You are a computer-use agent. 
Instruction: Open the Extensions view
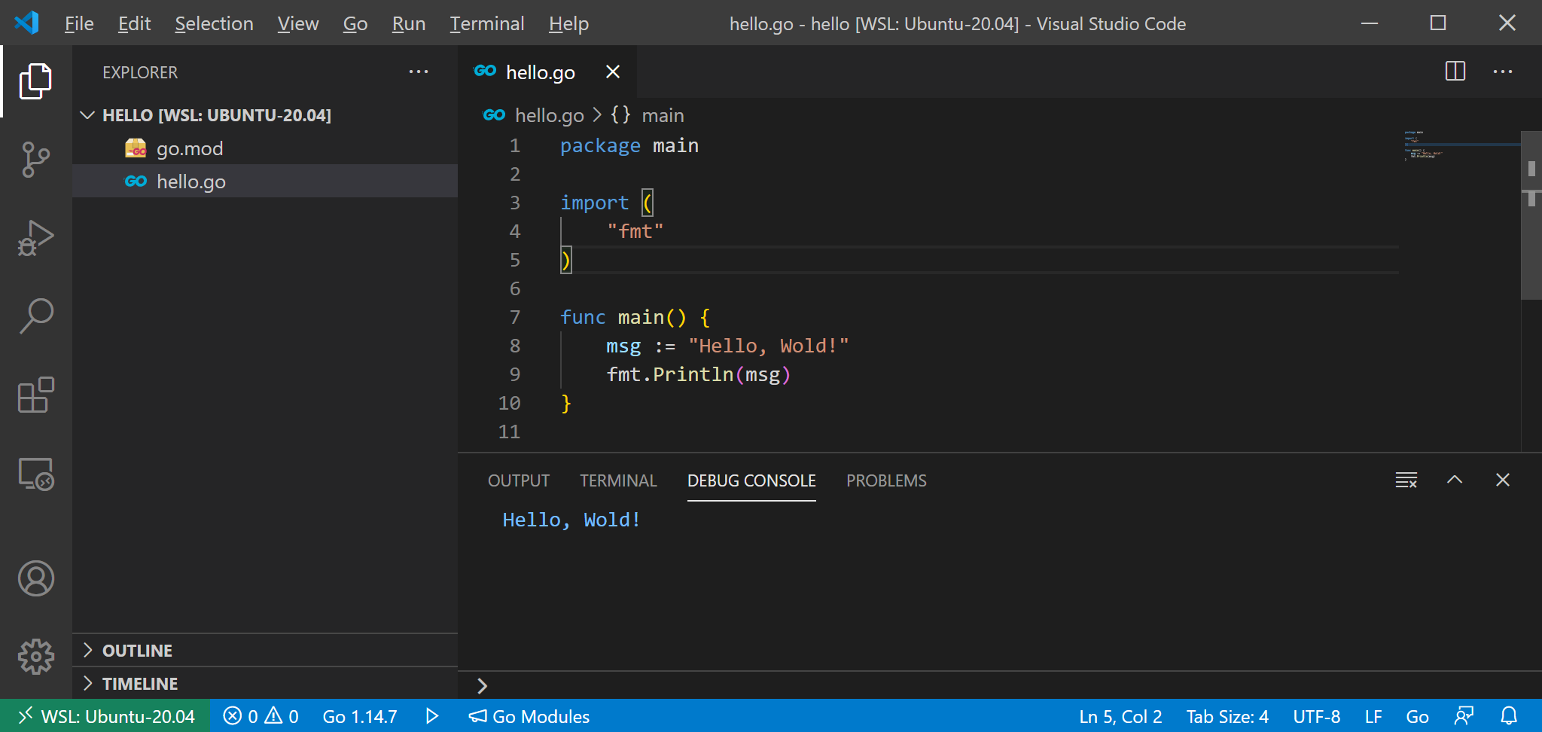pyautogui.click(x=35, y=395)
